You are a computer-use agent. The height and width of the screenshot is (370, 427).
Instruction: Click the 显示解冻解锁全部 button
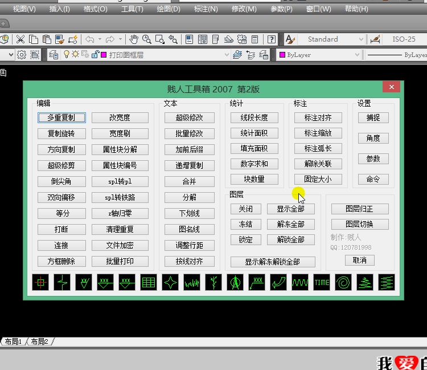point(273,262)
